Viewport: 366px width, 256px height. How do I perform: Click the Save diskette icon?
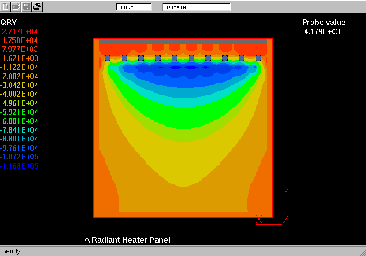(26, 6)
